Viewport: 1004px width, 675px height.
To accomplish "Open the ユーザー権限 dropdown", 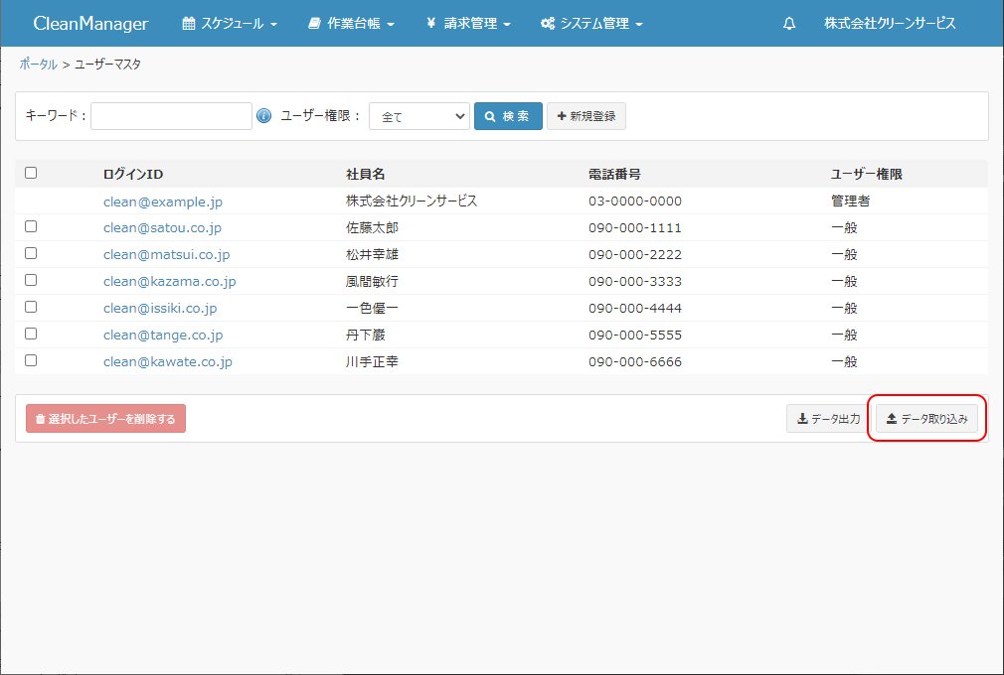I will pyautogui.click(x=418, y=116).
